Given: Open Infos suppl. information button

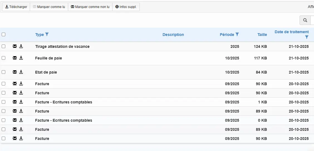Looking at the screenshot, I should click(x=126, y=7).
